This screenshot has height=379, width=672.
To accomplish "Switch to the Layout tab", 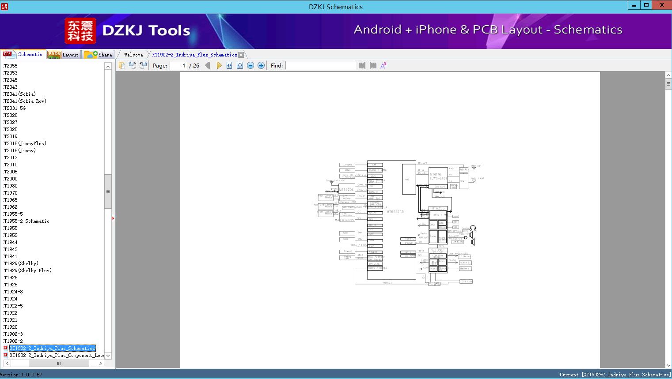I will 64,55.
